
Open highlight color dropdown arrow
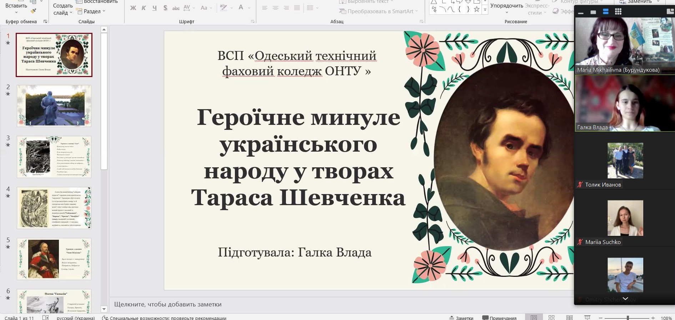[232, 8]
